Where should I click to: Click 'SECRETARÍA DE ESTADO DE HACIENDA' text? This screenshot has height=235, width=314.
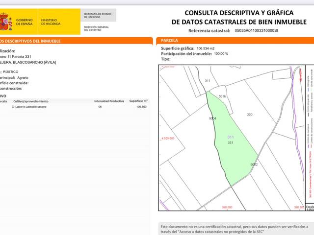coord(98,15)
